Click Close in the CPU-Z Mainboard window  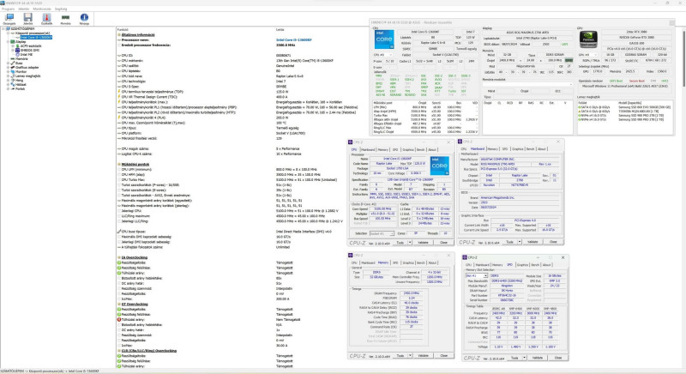click(x=553, y=242)
